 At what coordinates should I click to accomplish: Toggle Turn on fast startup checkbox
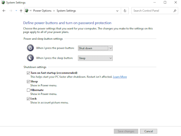[28, 73]
